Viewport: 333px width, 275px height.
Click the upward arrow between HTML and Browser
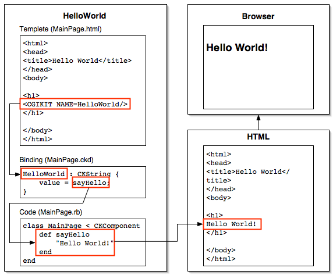point(258,122)
